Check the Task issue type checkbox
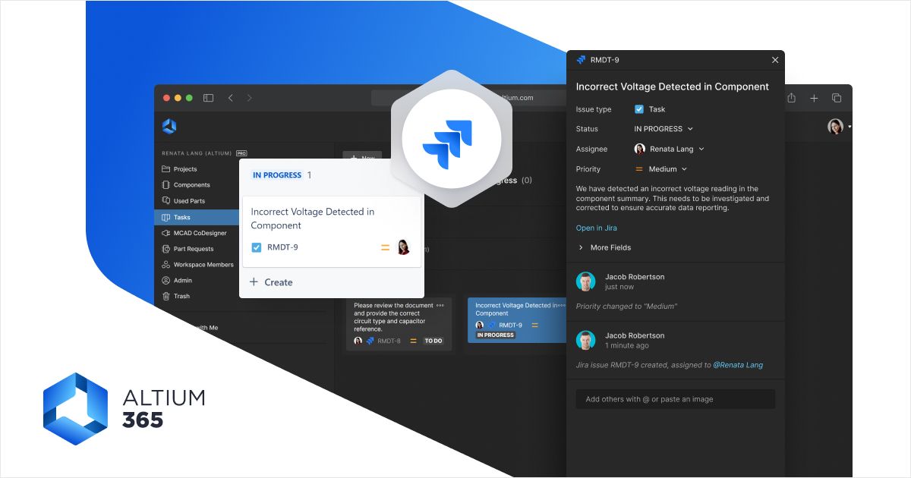This screenshot has width=911, height=478. click(x=638, y=108)
